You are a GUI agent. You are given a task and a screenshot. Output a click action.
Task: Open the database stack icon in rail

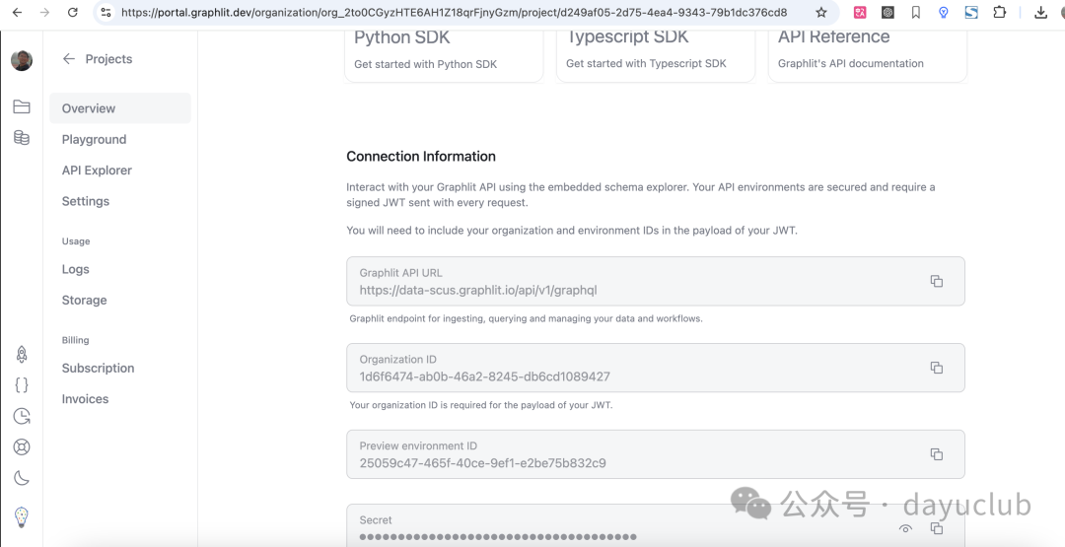click(22, 138)
